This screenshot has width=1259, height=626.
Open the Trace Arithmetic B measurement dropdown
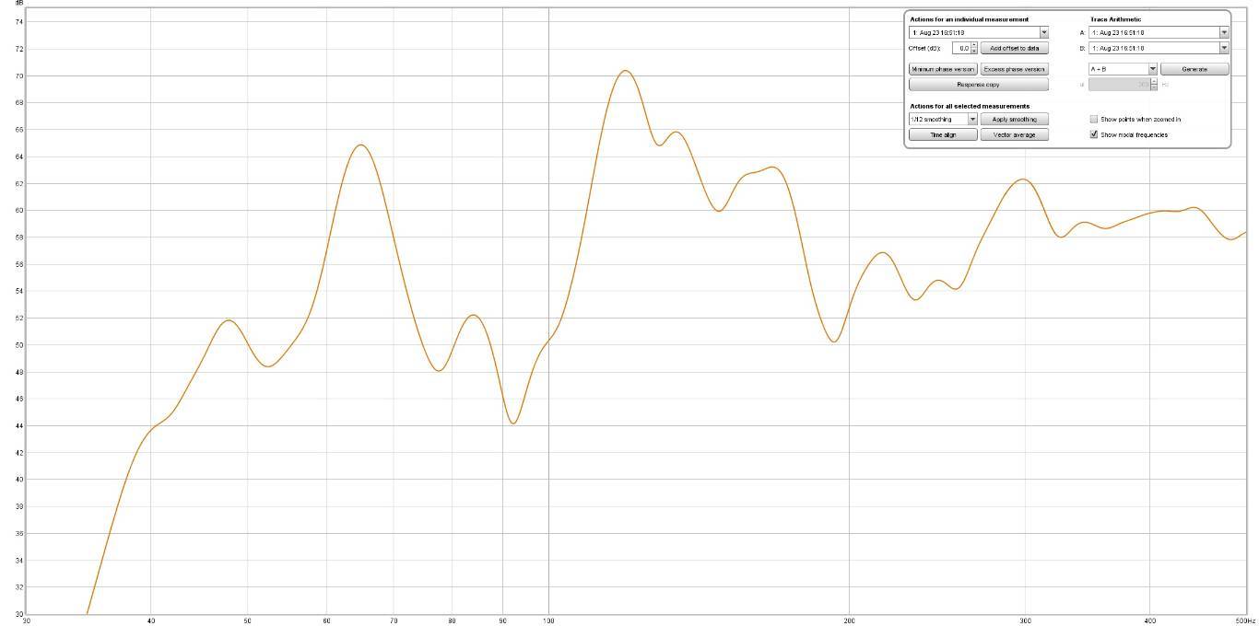tap(1159, 48)
